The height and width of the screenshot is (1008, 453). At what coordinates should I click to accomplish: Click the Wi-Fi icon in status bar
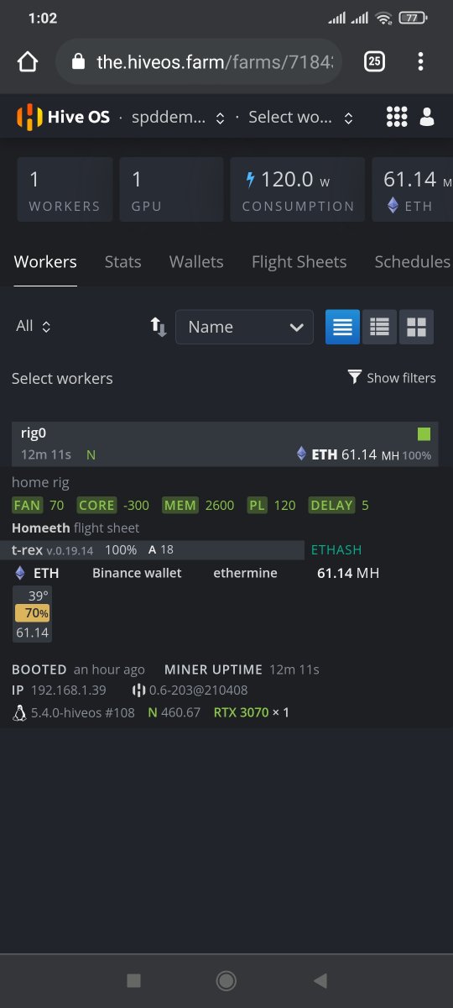pos(384,18)
